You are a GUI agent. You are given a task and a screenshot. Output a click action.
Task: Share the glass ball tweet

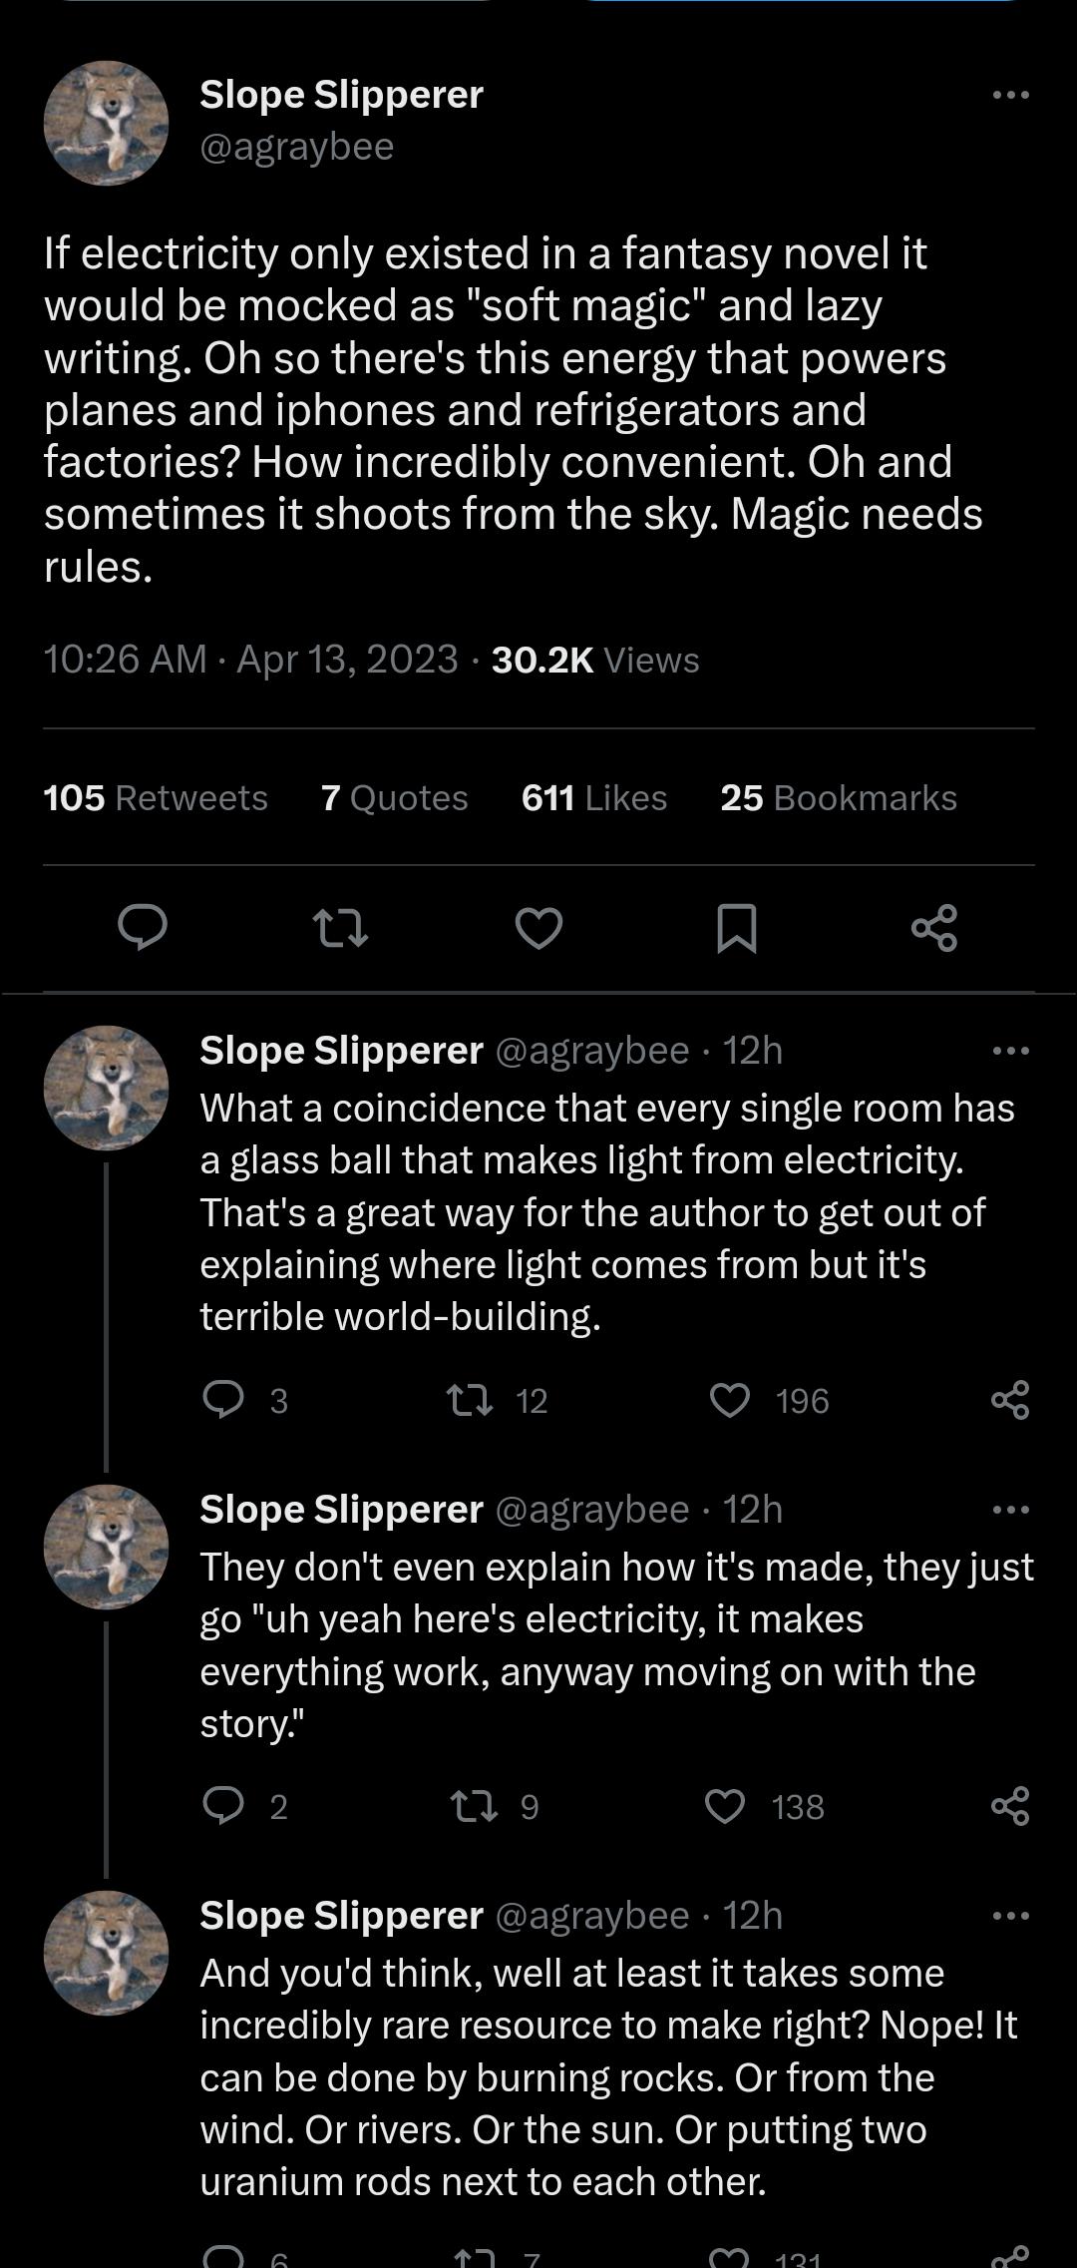click(1010, 1400)
